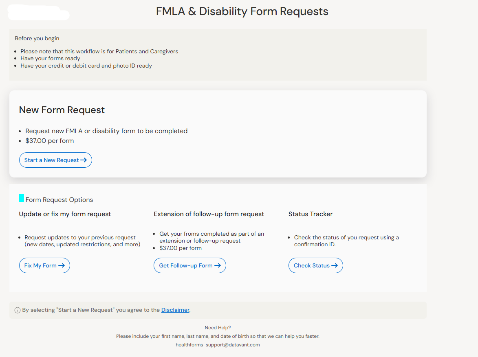
Task: Open the healthforms-support email link
Action: pos(218,345)
